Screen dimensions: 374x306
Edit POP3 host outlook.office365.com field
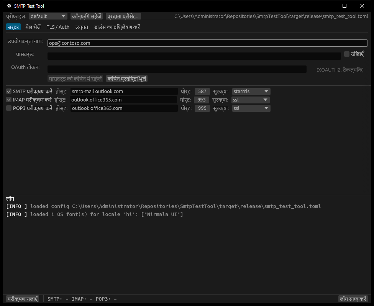click(124, 108)
